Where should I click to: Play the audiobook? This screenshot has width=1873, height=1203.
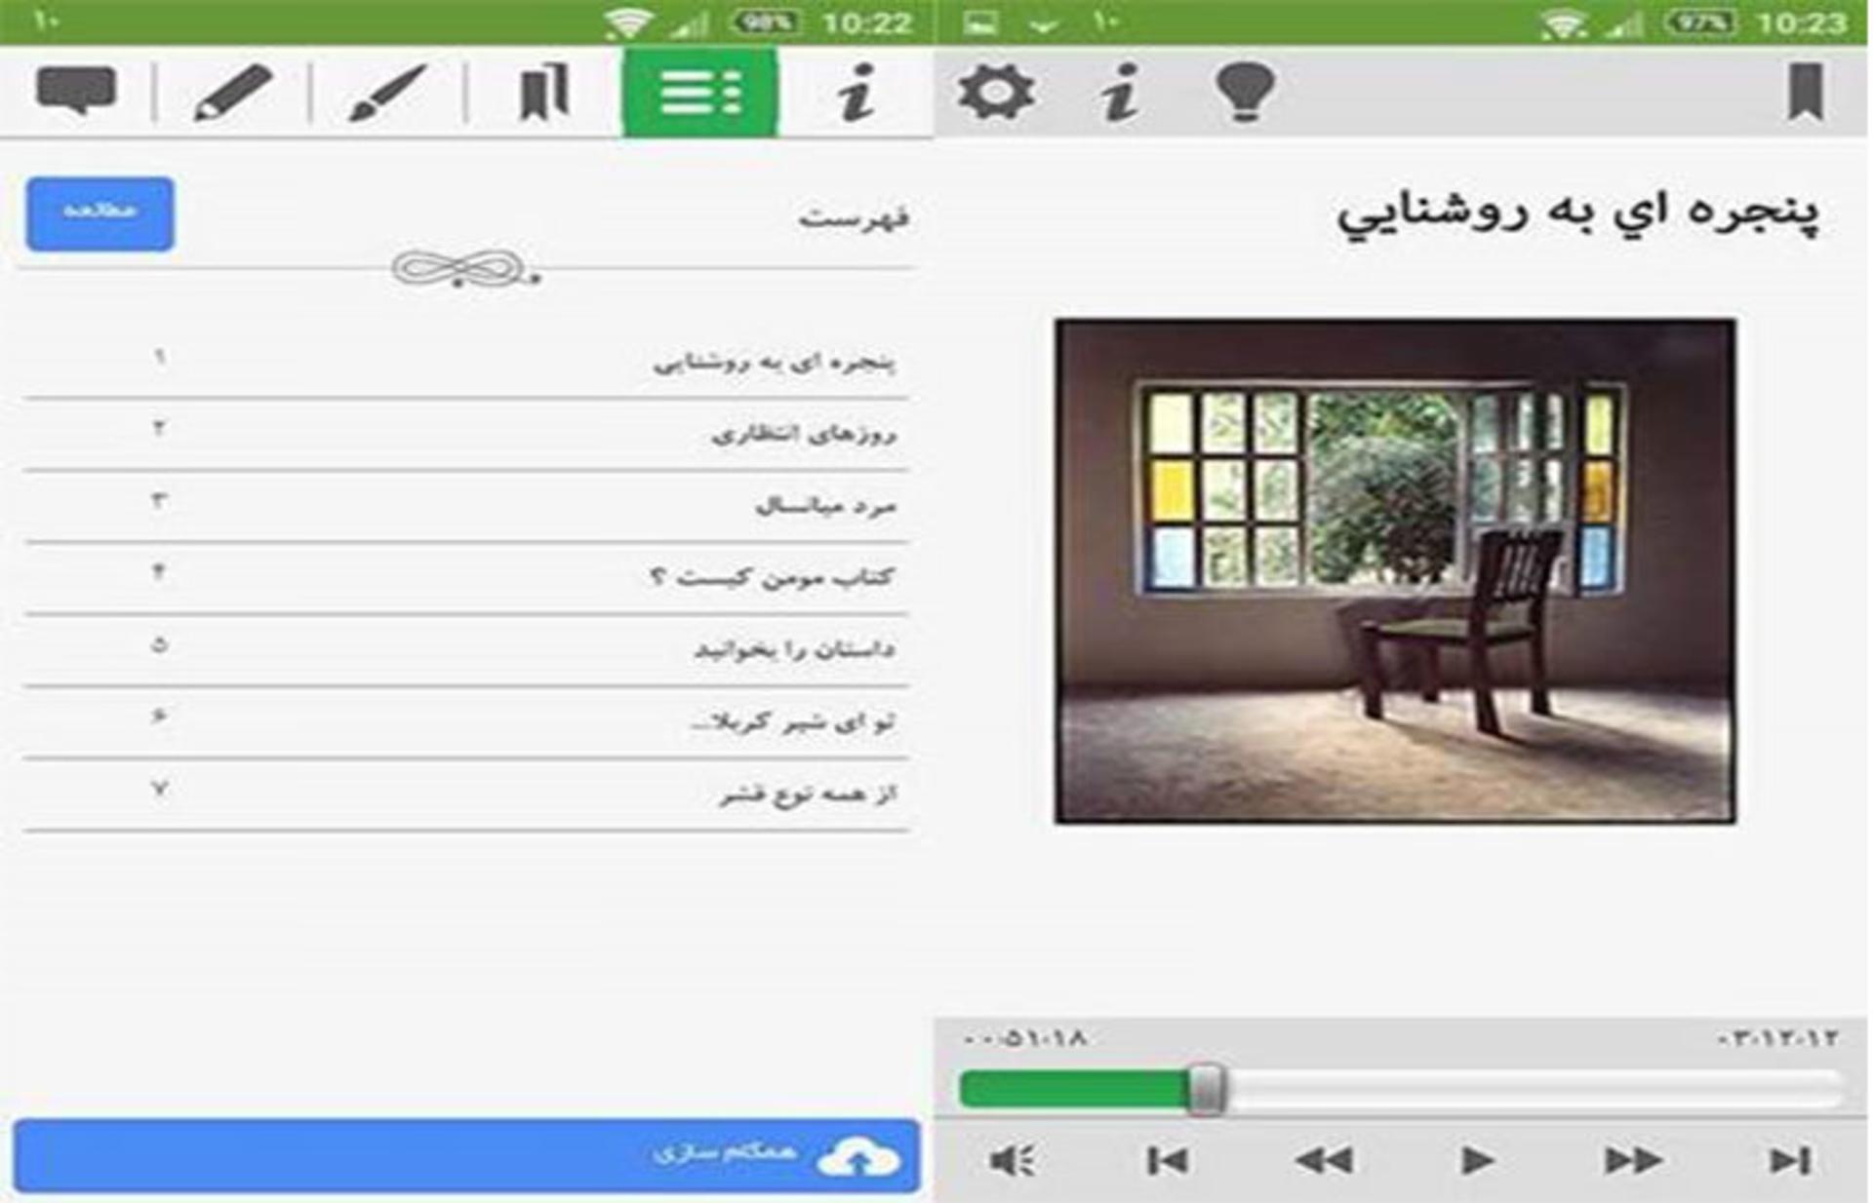1478,1160
